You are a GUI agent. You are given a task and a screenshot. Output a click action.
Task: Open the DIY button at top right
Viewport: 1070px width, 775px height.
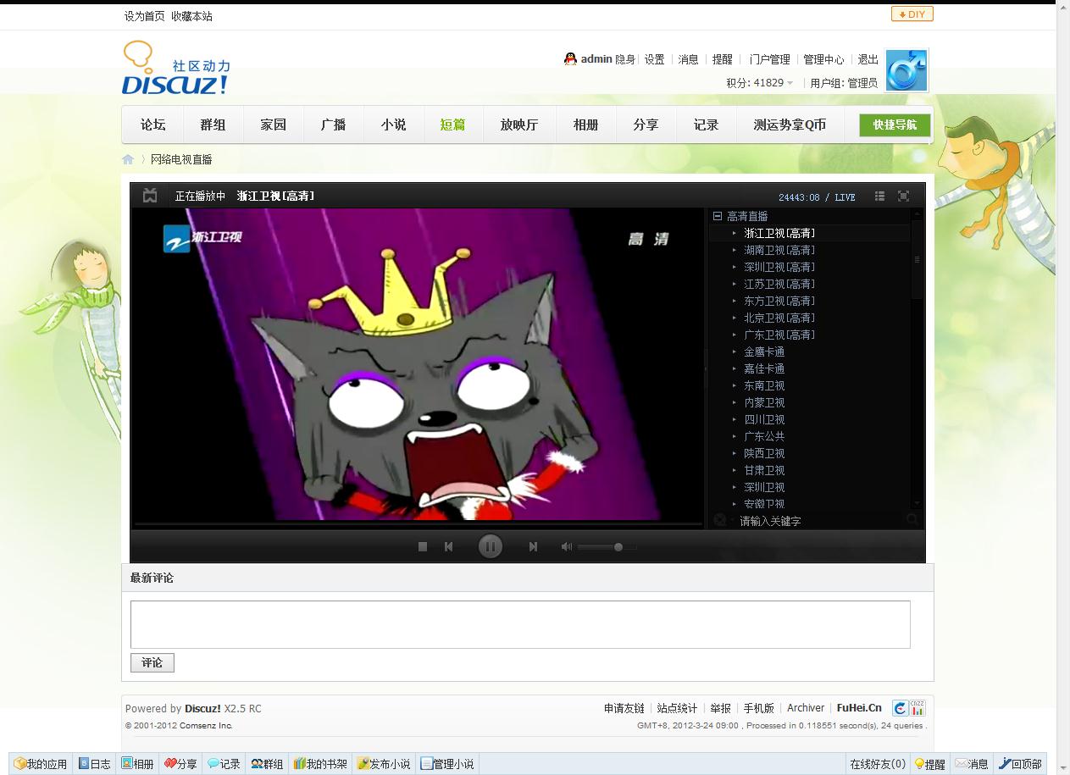(912, 14)
